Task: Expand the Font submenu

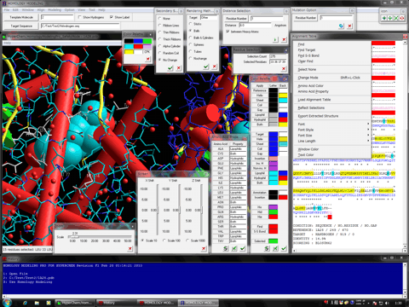Action: click(x=332, y=125)
